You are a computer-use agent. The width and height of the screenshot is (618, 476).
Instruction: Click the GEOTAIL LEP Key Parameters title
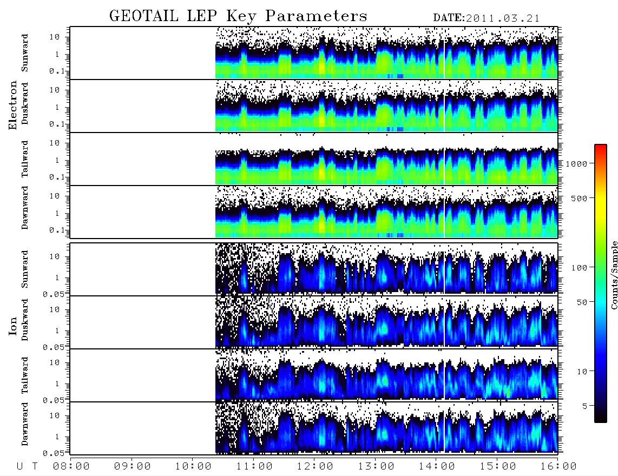click(238, 17)
